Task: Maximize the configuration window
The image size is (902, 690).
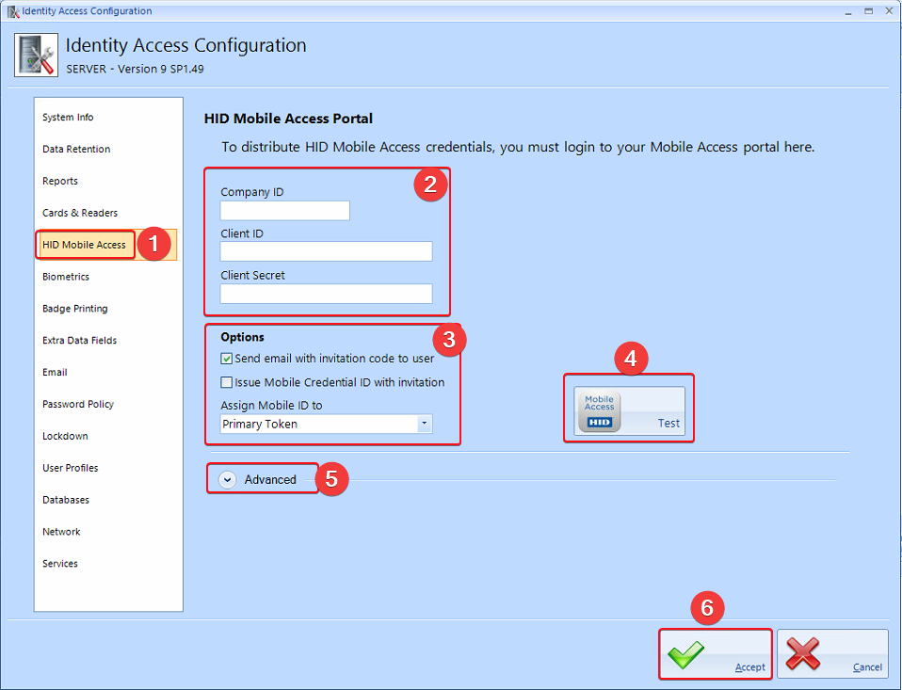Action: click(869, 11)
